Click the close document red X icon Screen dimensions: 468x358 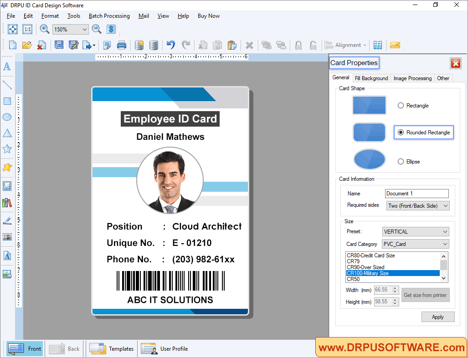[41, 45]
